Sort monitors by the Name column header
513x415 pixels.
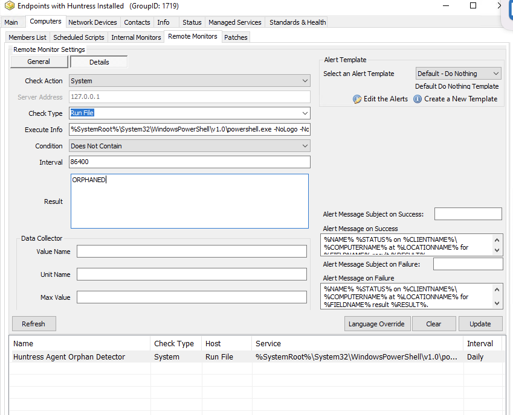80,343
